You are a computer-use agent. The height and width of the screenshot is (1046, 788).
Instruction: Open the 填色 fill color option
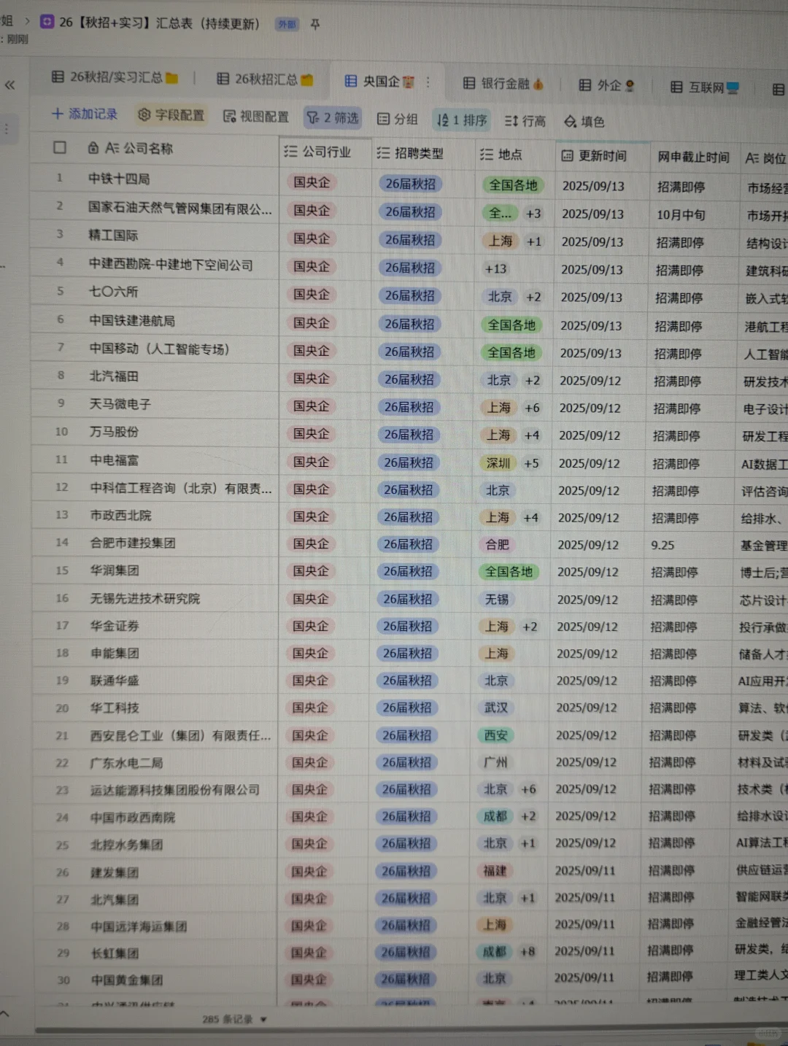click(584, 122)
